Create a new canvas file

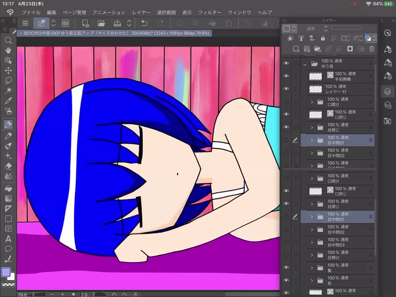click(86, 23)
